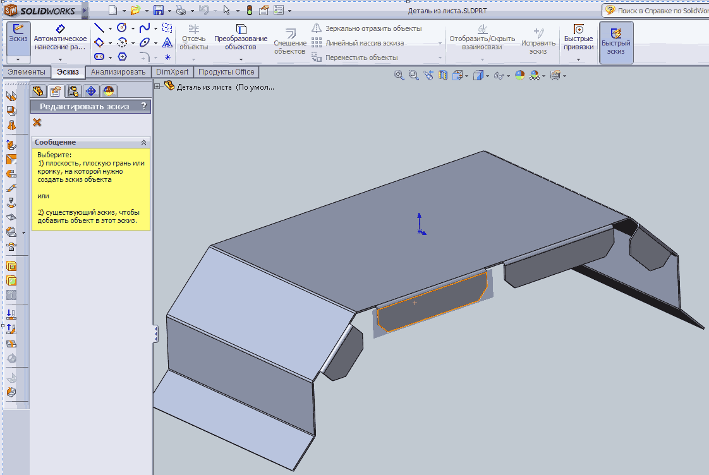This screenshot has height=475, width=709.
Task: Select the sketch Text tool
Action: click(x=167, y=42)
